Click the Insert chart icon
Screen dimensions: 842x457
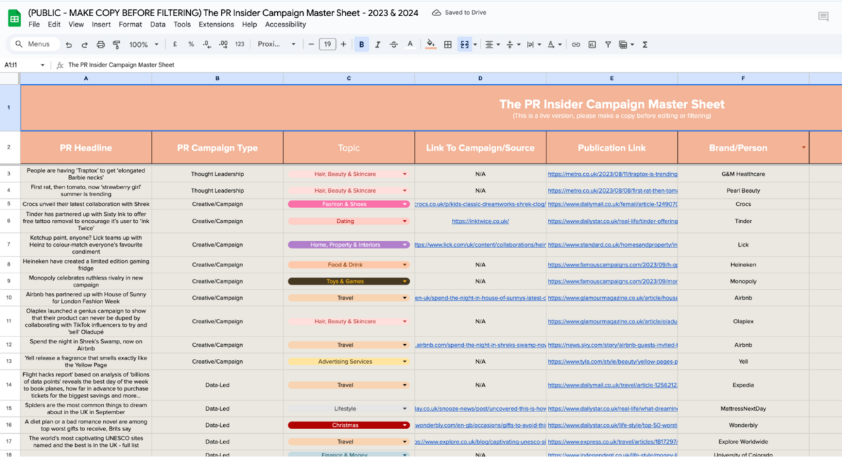592,44
